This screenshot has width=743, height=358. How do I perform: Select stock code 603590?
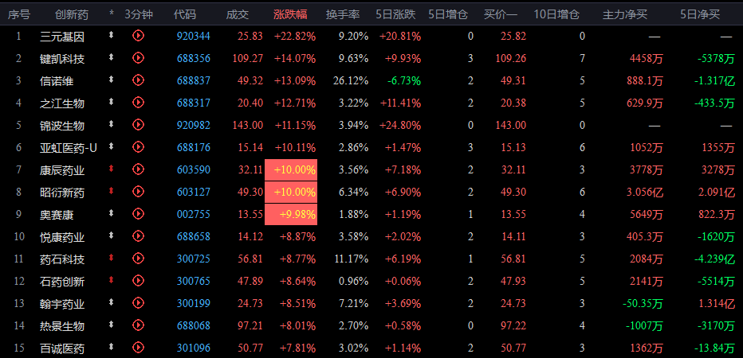194,169
